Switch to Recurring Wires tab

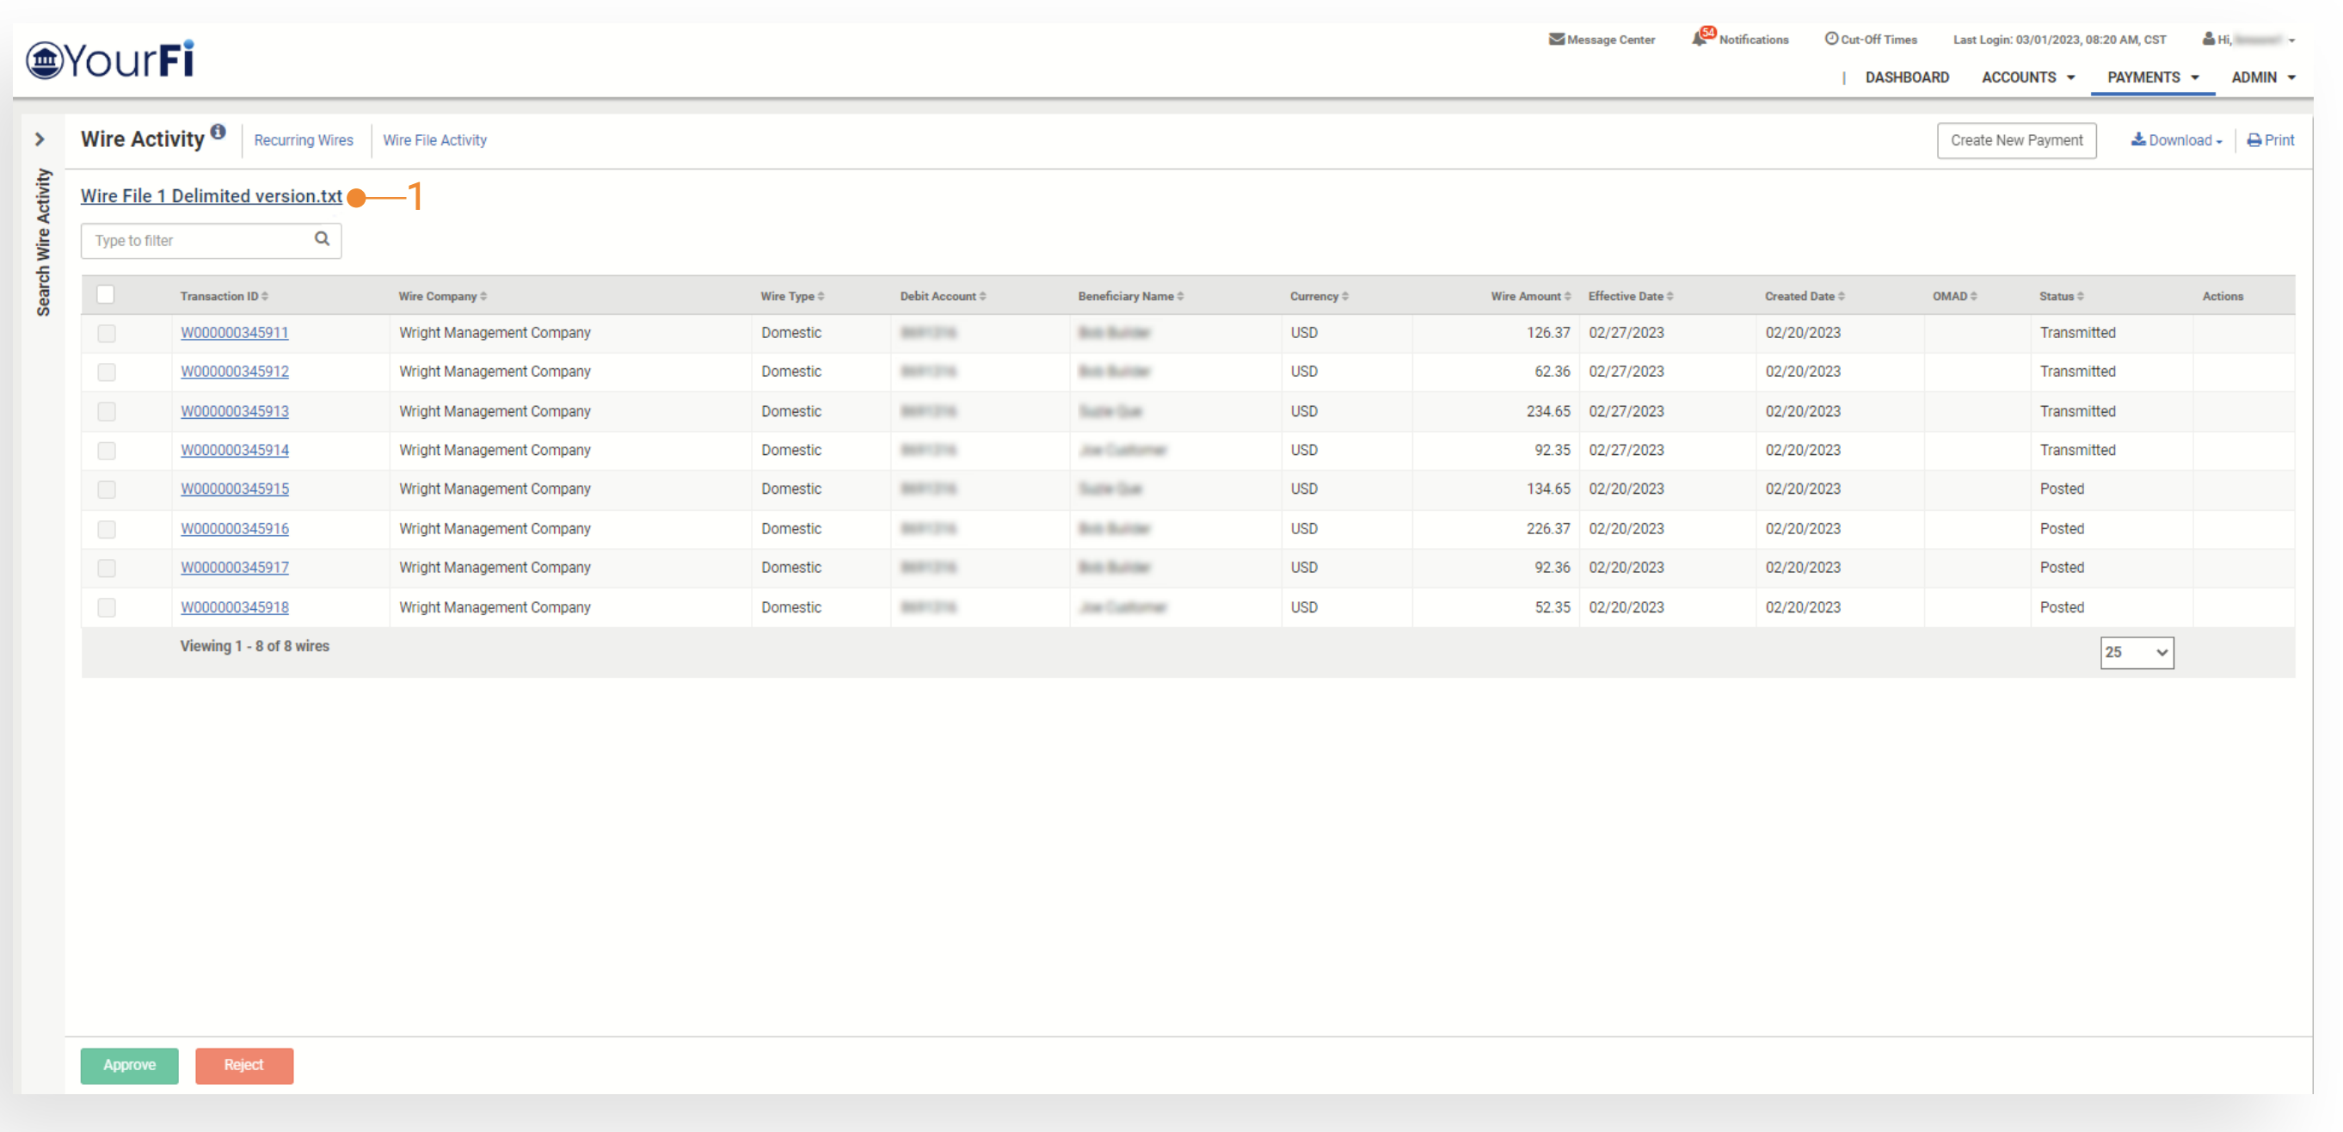(303, 140)
